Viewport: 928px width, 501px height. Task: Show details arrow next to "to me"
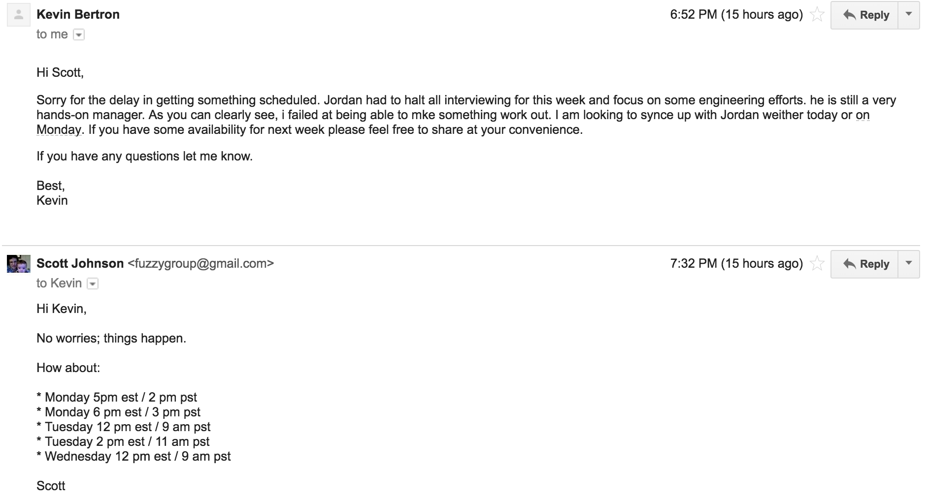coord(79,35)
